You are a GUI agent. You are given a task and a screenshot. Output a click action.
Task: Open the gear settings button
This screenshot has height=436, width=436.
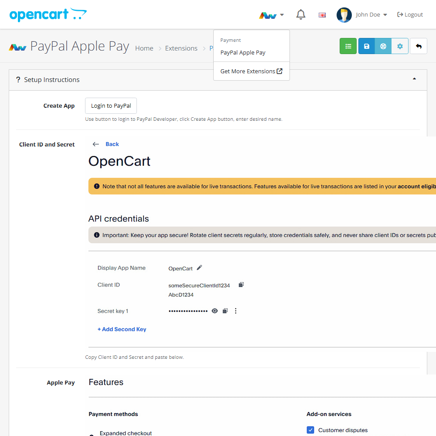point(400,46)
